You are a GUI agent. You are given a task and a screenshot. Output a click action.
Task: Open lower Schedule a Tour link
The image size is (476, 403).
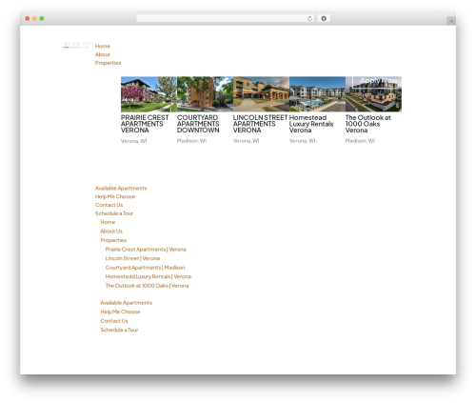coord(119,330)
